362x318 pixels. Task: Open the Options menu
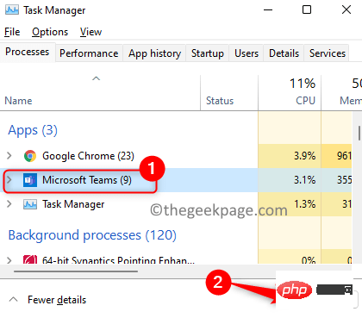pos(50,32)
